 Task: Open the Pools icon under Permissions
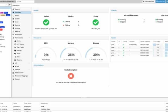pos(15,54)
